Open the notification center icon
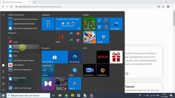 (171, 96)
